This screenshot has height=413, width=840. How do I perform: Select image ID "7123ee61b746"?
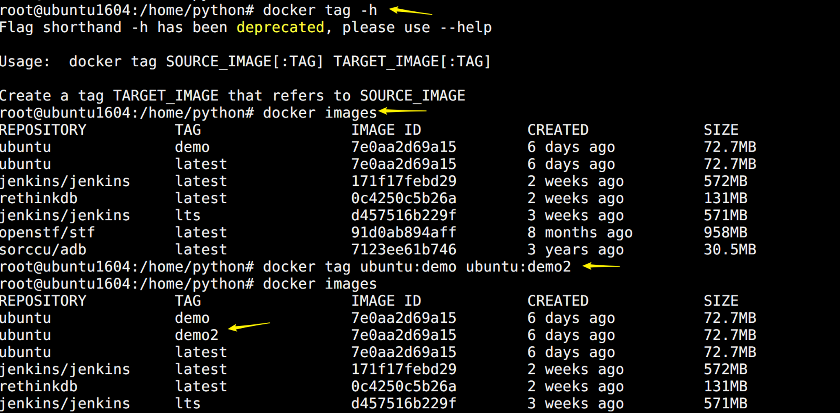point(404,250)
